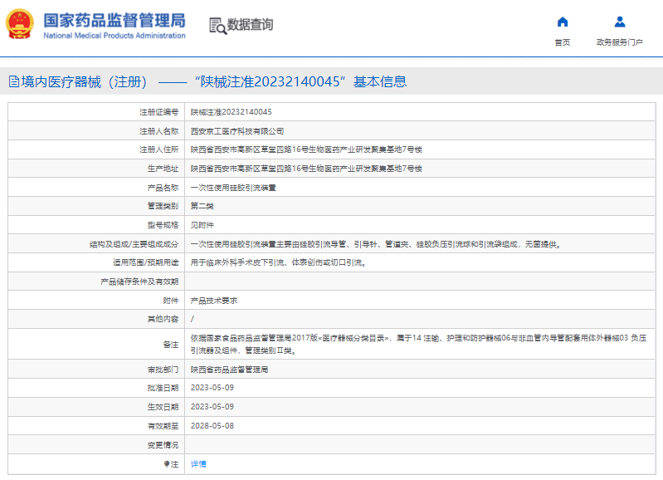Click the 审批部门 row label
Viewport: 663px width, 480px height.
tap(163, 370)
